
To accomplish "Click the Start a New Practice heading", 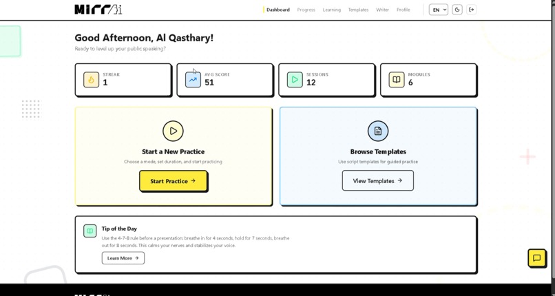I will [x=173, y=151].
